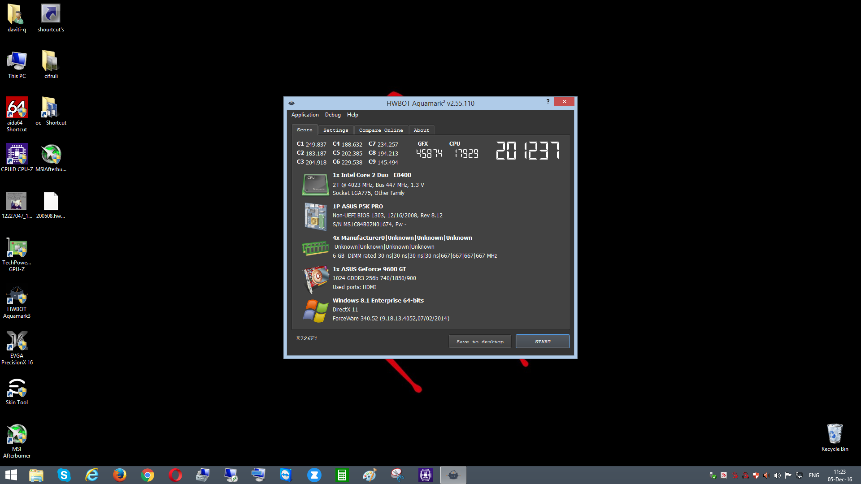Select the 12227047_1 image file icon

coord(17,205)
